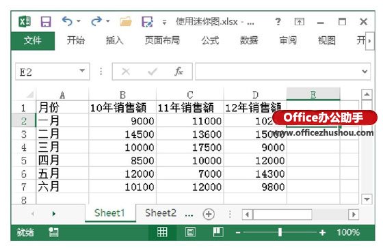Zoom out with minus button

point(238,232)
